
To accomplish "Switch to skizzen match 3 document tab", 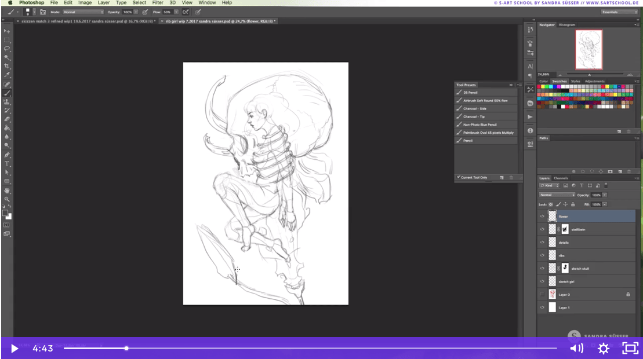I will click(x=86, y=21).
